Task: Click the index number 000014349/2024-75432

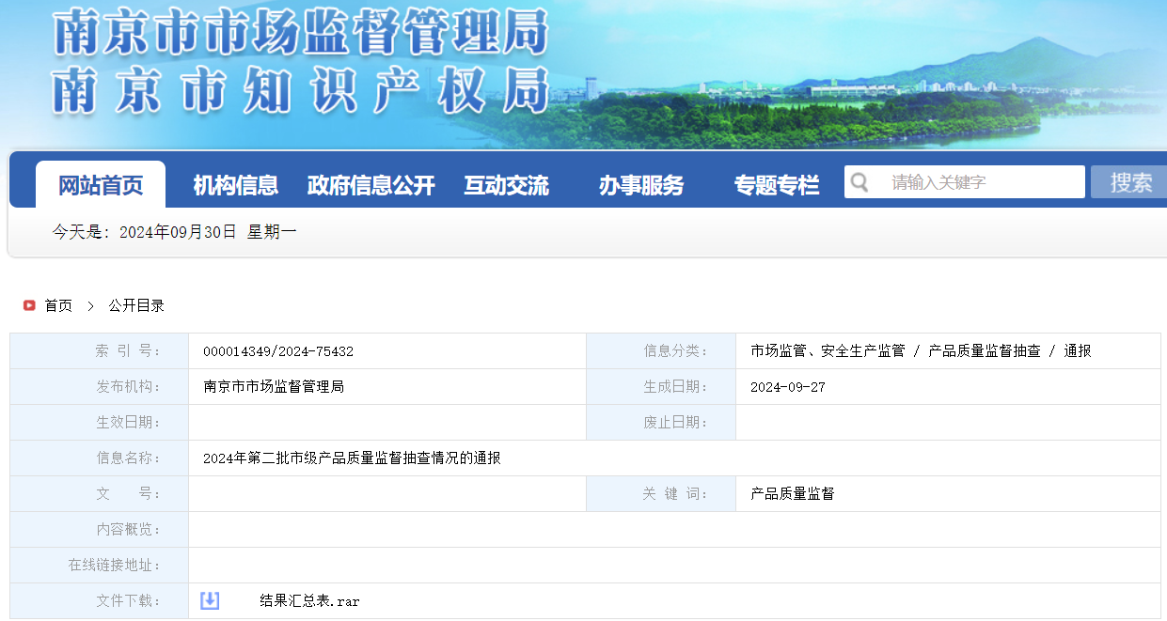Action: (x=278, y=351)
